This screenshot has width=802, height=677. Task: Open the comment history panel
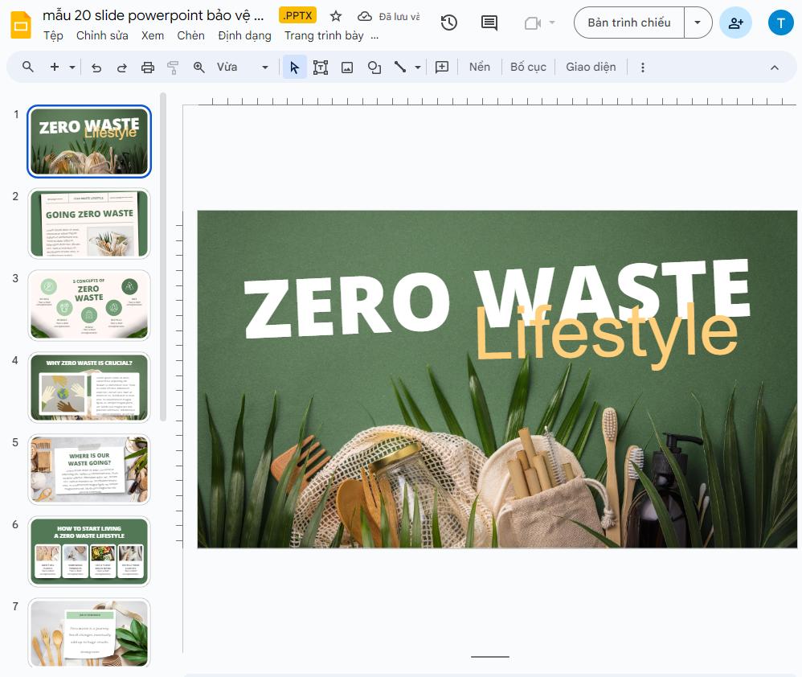coord(489,23)
